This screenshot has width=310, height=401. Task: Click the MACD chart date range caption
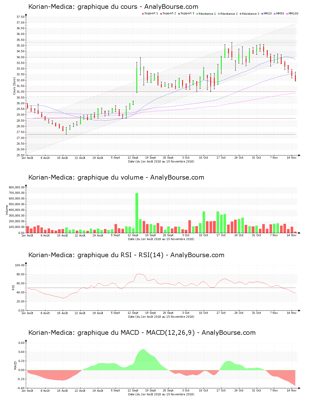[x=161, y=394]
